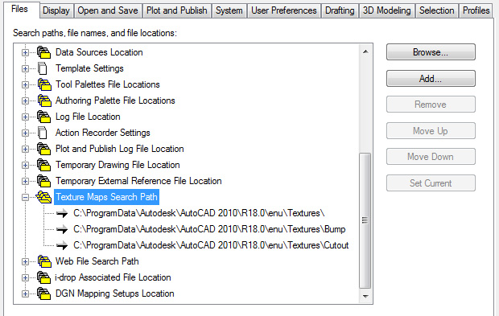Click the arrow icon beside the Textures\Bump path
This screenshot has height=316, width=499.
[x=62, y=229]
